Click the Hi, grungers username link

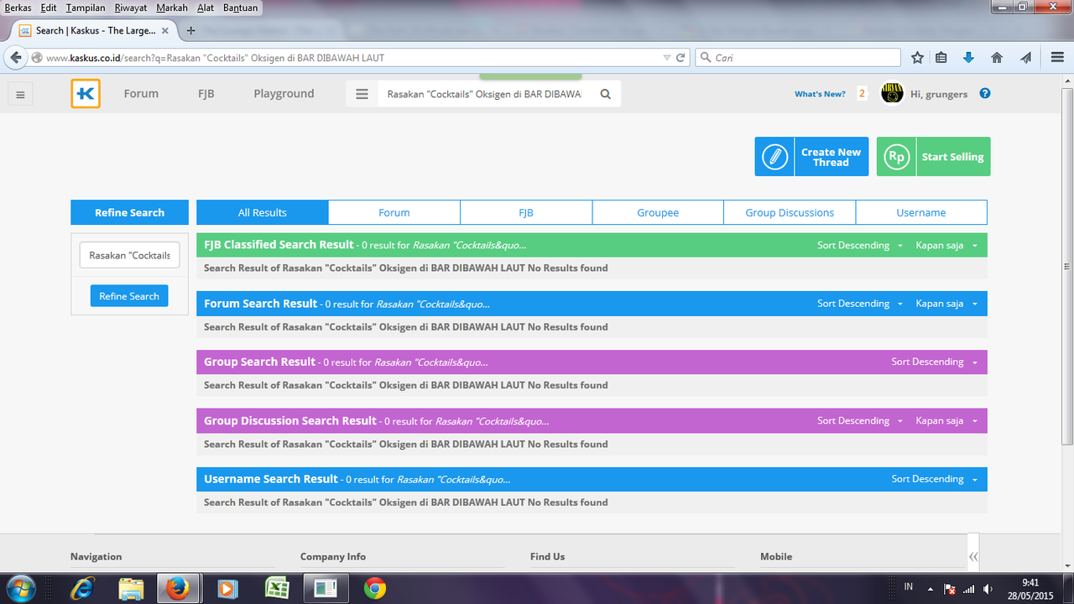coord(939,94)
